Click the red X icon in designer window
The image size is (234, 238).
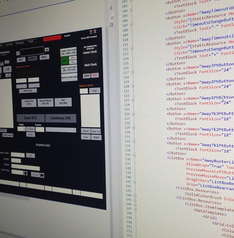point(95,31)
